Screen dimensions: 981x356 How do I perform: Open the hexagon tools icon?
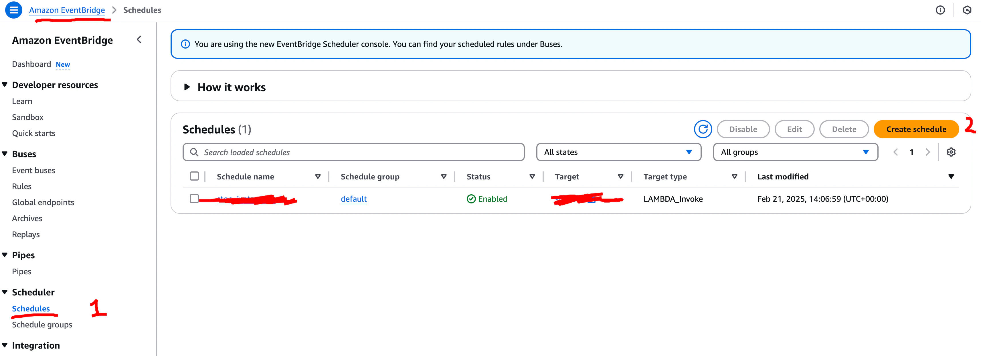pos(967,10)
